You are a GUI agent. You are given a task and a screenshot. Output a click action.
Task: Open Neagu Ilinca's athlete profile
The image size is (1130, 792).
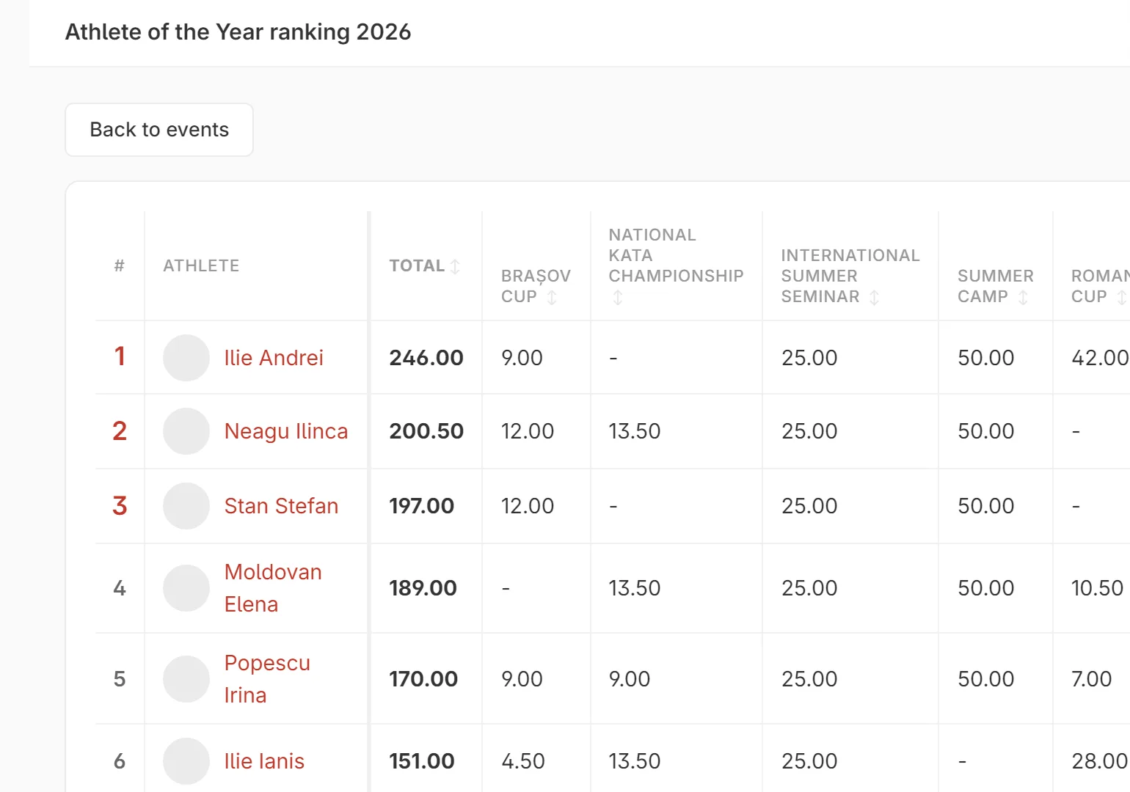pyautogui.click(x=286, y=431)
